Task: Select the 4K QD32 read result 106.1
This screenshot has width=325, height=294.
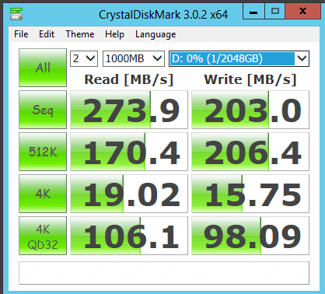Action: pos(129,236)
